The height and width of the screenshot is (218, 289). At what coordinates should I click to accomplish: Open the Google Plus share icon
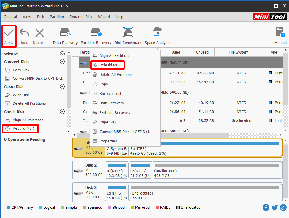coord(283,208)
